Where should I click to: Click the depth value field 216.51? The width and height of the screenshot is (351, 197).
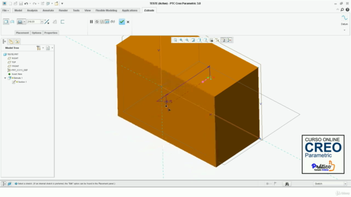point(33,22)
